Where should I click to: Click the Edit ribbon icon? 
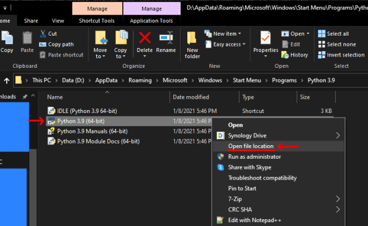pyautogui.click(x=285, y=44)
